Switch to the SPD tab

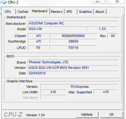pyautogui.click(x=71, y=12)
